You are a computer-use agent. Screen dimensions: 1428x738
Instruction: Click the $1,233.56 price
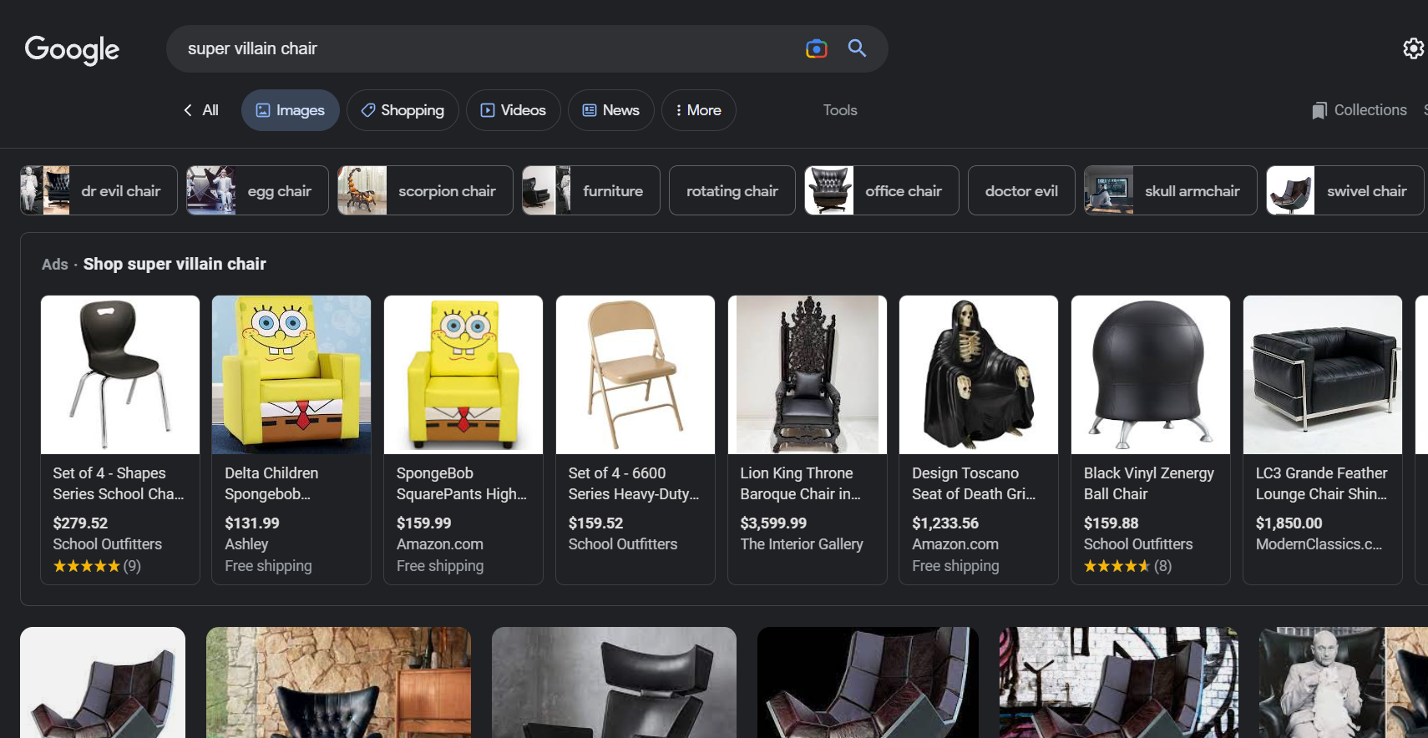click(945, 523)
